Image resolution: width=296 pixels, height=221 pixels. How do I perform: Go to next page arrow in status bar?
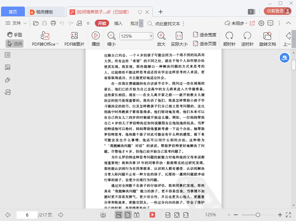(61, 215)
